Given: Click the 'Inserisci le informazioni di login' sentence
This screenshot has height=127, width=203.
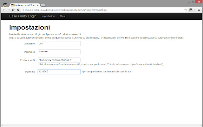Looking at the screenshot, I should coord(45,34).
